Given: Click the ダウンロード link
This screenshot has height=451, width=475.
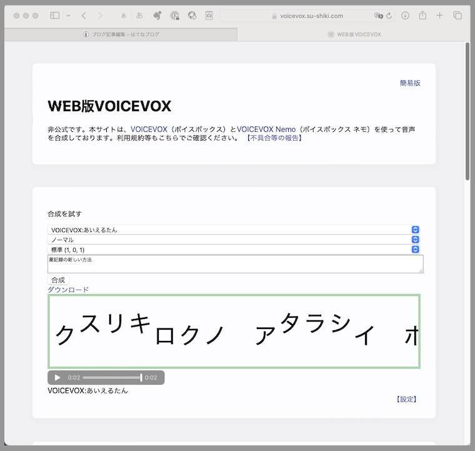Looking at the screenshot, I should point(68,290).
